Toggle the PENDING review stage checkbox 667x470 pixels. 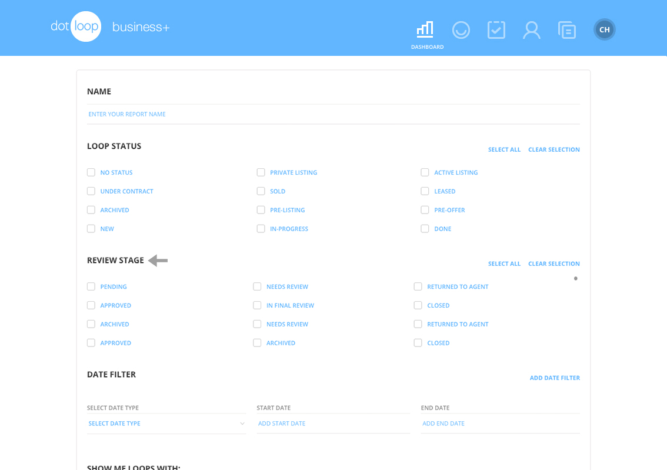point(91,286)
